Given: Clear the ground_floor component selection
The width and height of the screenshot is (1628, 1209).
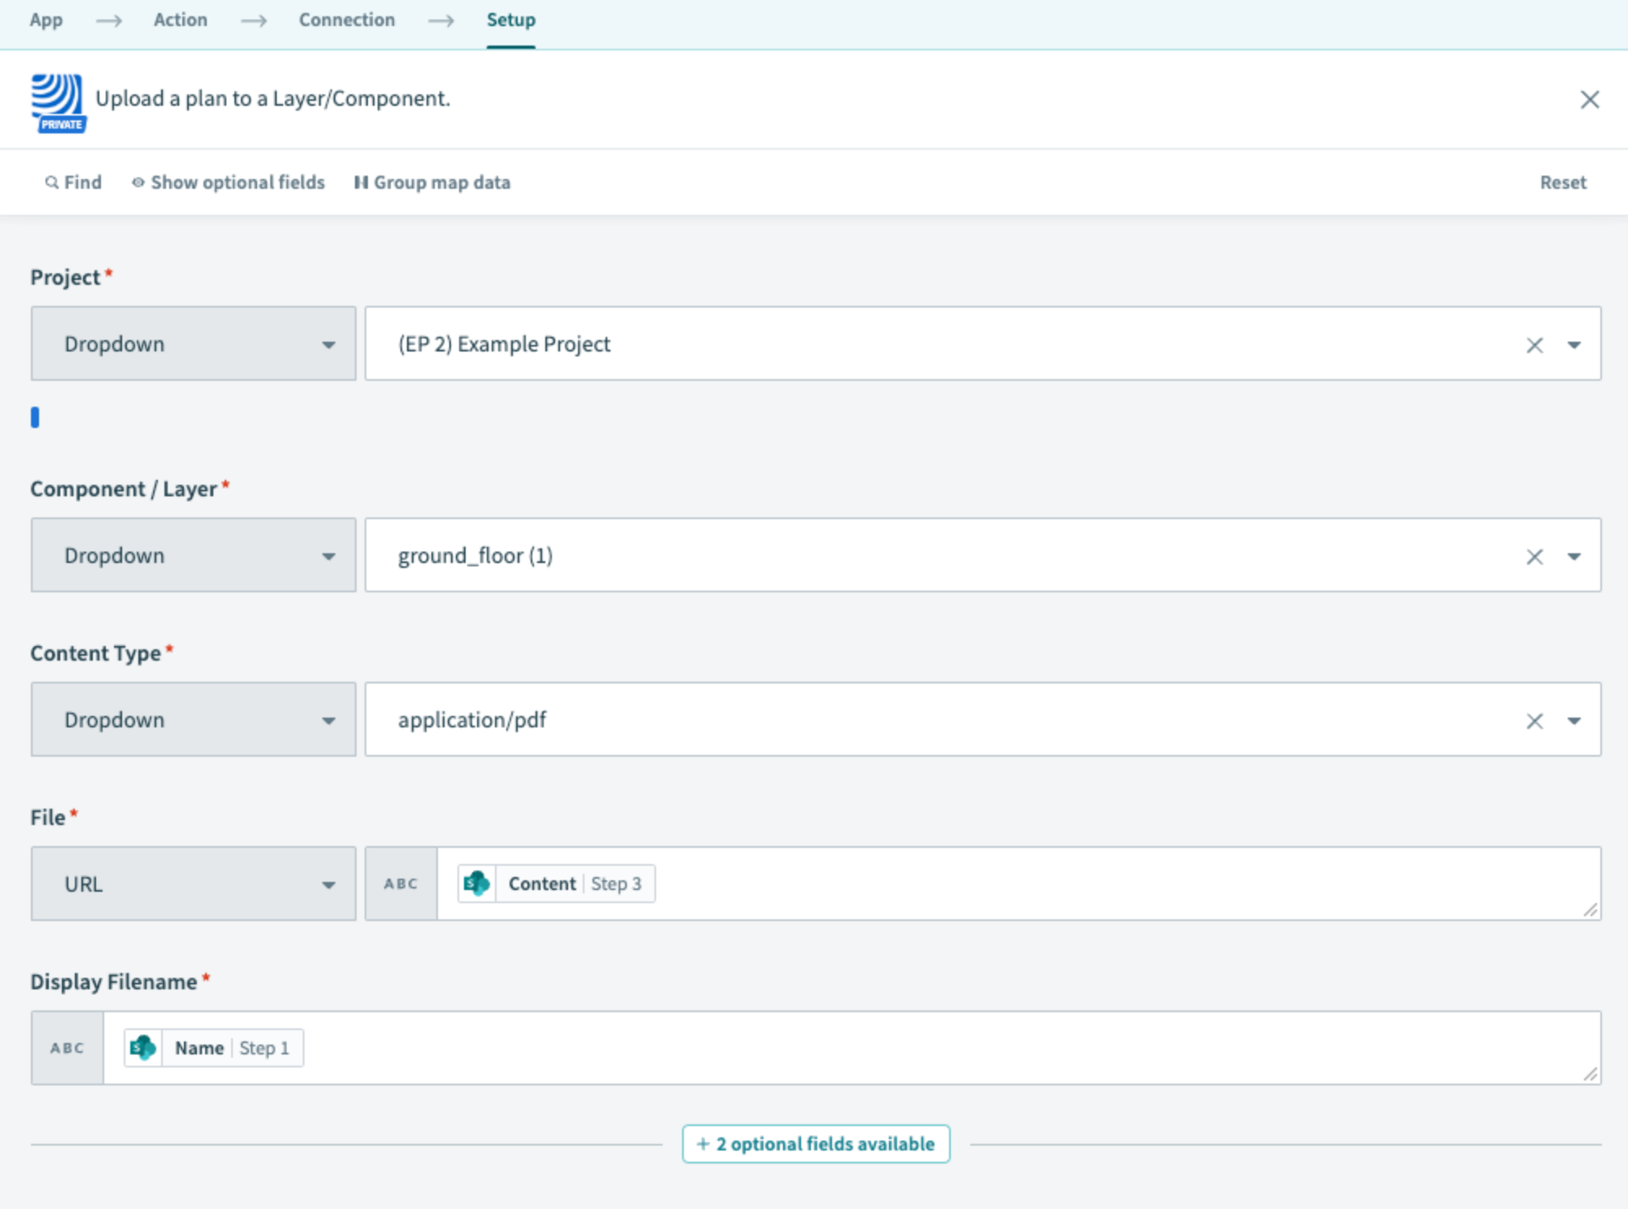Looking at the screenshot, I should point(1534,556).
